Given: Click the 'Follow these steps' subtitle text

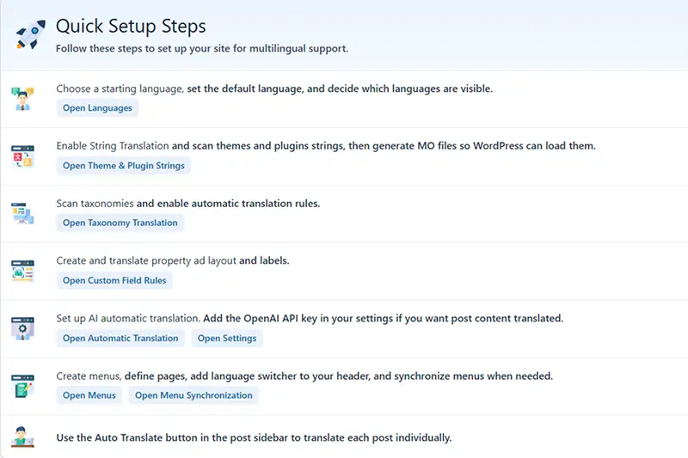Looking at the screenshot, I should tap(202, 49).
